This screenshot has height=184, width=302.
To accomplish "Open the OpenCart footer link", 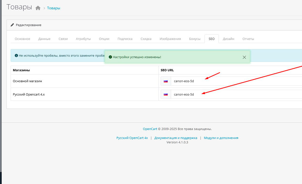I will click(x=150, y=129).
